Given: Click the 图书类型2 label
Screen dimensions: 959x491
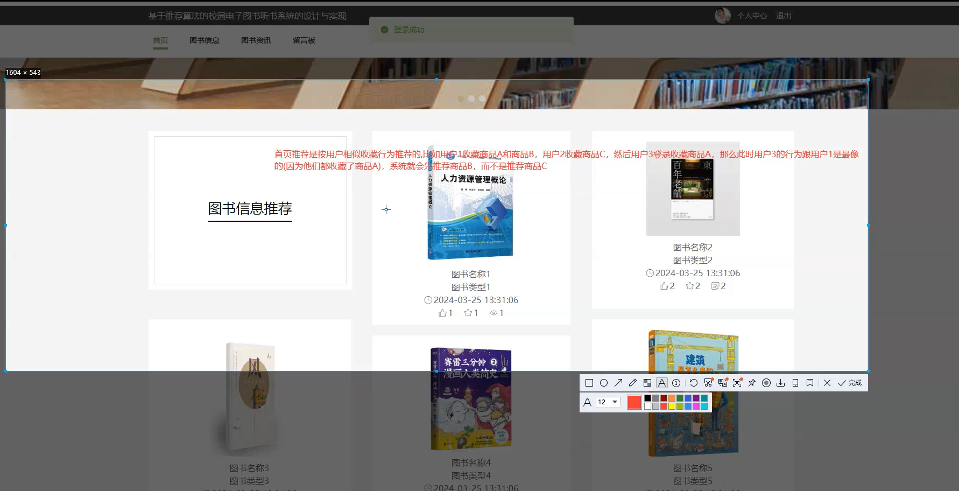Looking at the screenshot, I should coord(693,260).
